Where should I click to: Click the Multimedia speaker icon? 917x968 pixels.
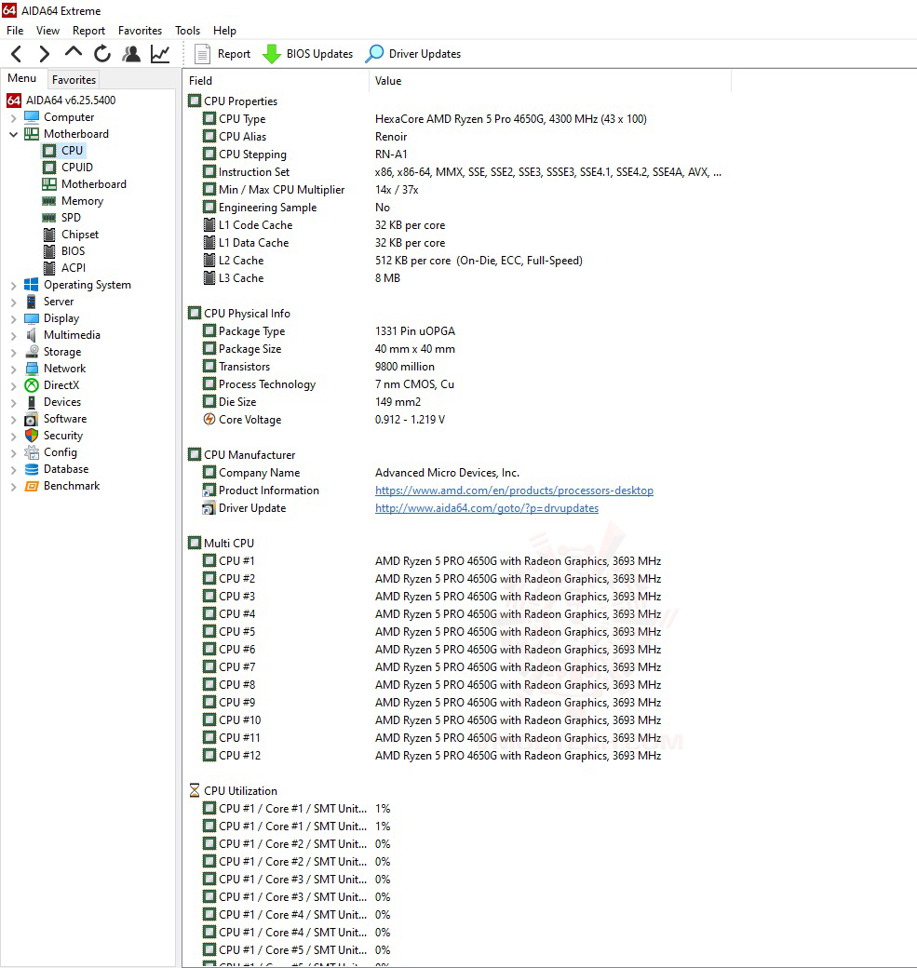coord(32,335)
